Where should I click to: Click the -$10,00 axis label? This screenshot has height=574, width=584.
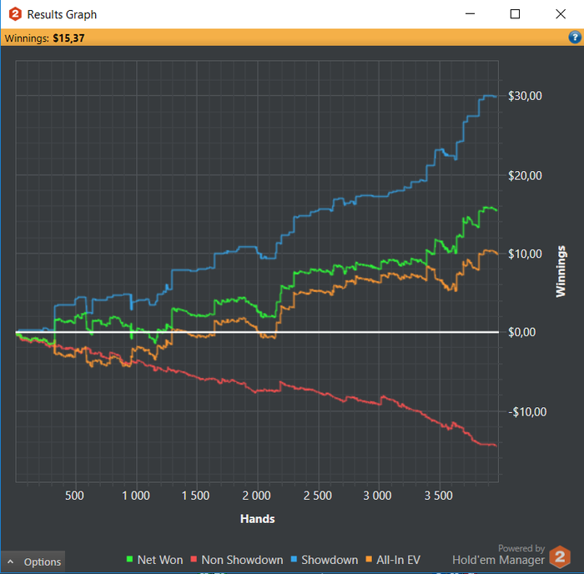click(x=527, y=412)
